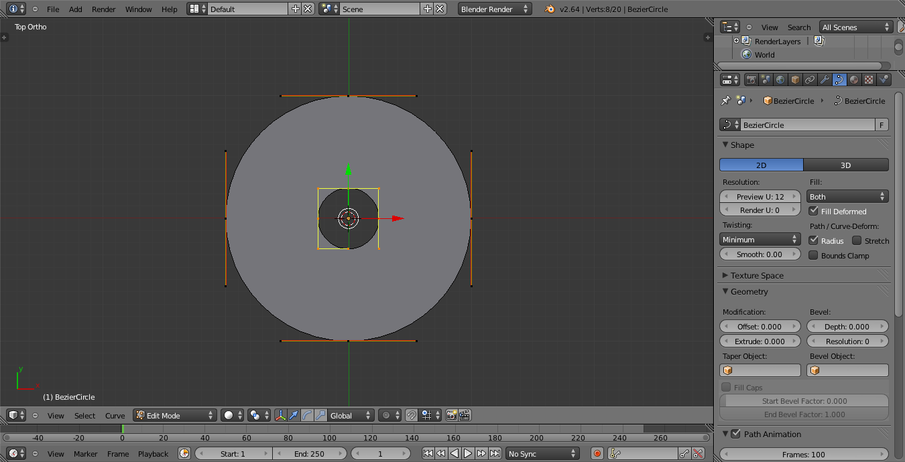The height and width of the screenshot is (462, 905).
Task: Toggle snap magnet icon in 3D header
Action: [411, 415]
